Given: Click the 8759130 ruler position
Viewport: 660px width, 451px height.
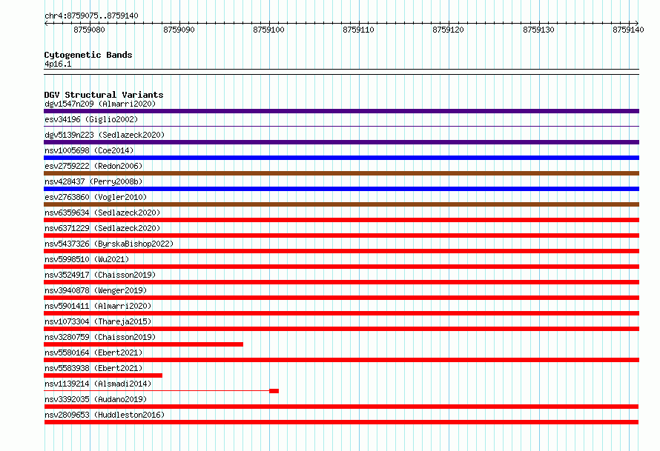Looking at the screenshot, I should pos(538,30).
